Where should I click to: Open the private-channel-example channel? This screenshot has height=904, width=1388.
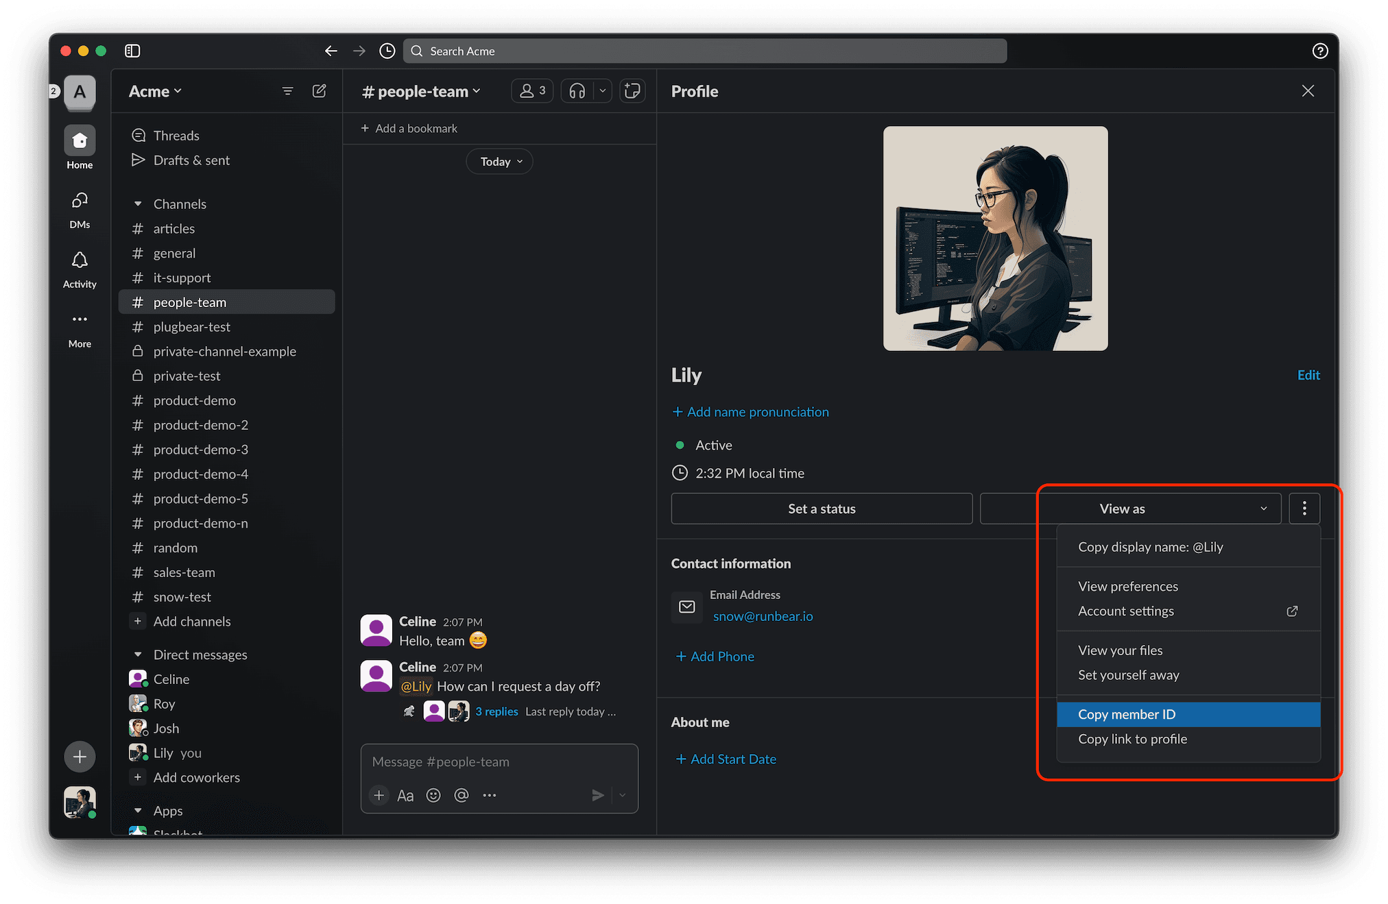[x=227, y=352]
